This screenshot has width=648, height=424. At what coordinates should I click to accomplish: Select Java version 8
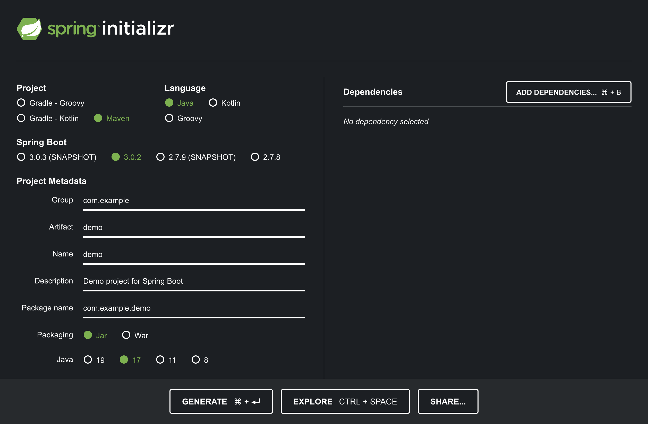[x=200, y=360]
